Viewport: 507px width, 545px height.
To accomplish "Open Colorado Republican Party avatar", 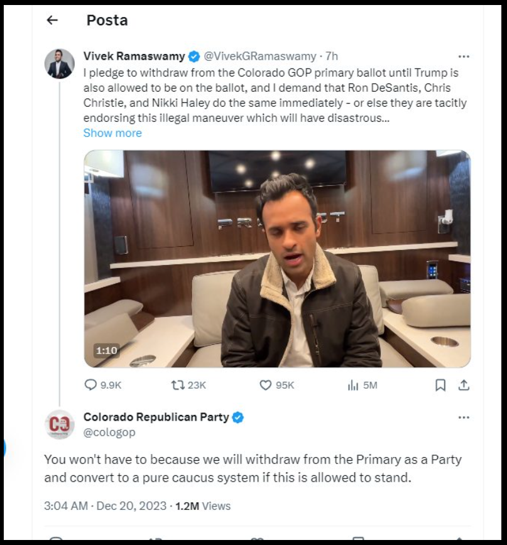I will point(60,424).
